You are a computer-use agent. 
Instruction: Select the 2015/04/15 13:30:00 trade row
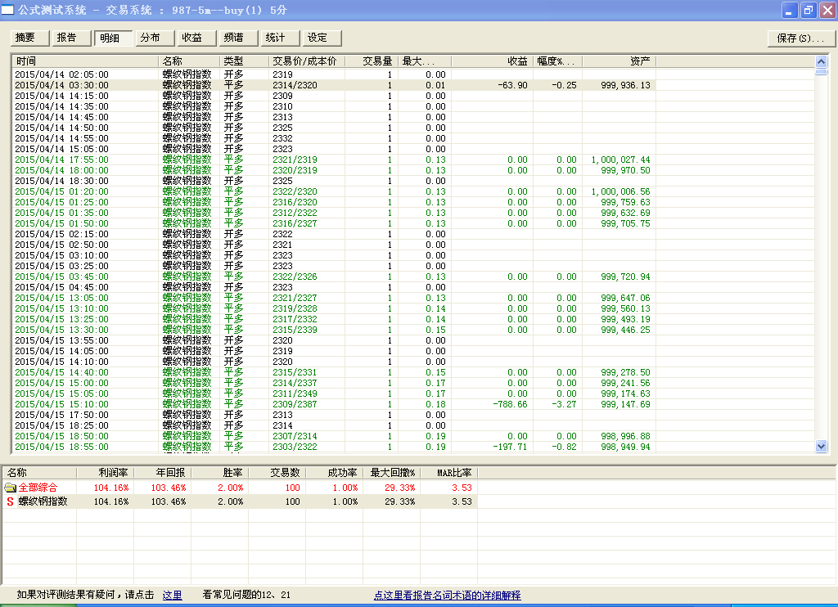[335, 330]
